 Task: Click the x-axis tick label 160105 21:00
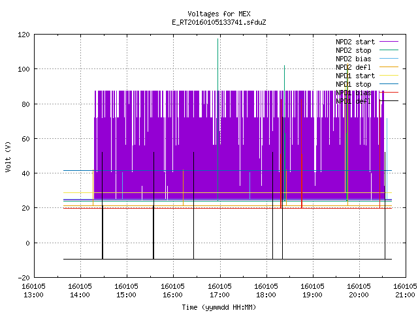point(405,291)
